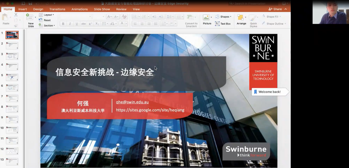Image resolution: width=349 pixels, height=168 pixels.
Task: Click the Cut scissors icon
Action: pyautogui.click(x=16, y=15)
